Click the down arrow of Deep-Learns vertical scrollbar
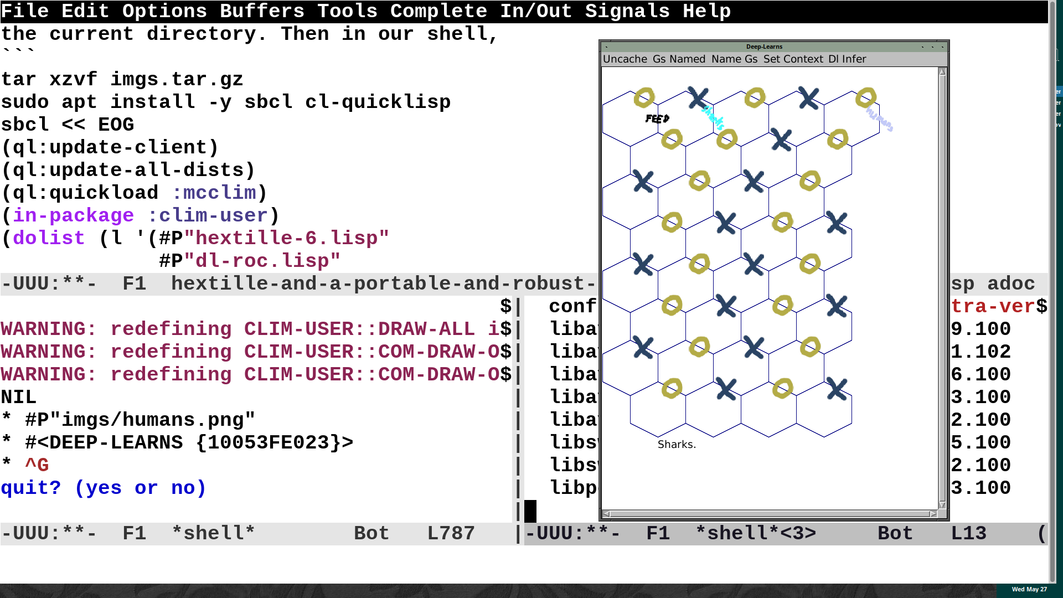This screenshot has width=1063, height=598. click(x=942, y=504)
